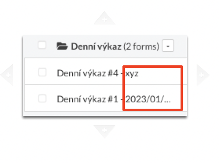Click the faded plus arrow left of panel

pyautogui.click(x=7, y=75)
